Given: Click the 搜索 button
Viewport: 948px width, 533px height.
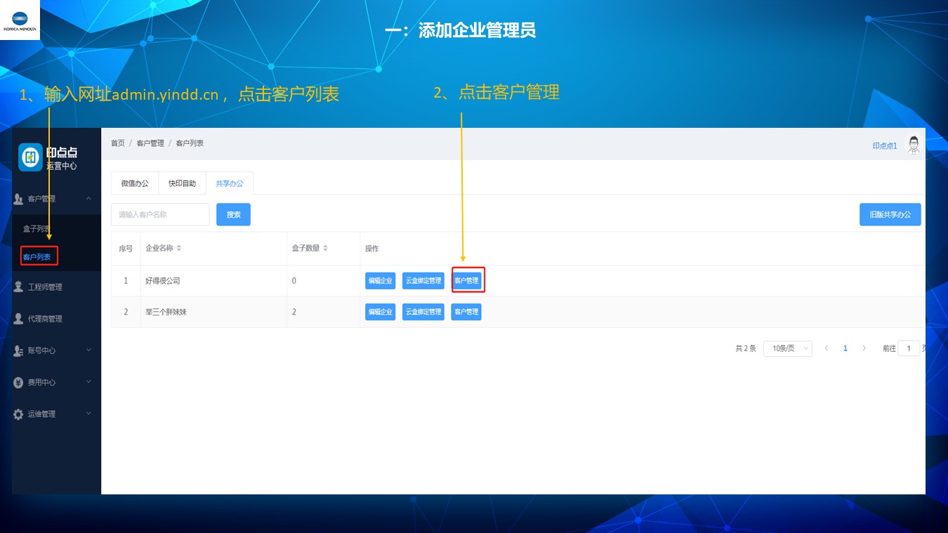Looking at the screenshot, I should [233, 215].
